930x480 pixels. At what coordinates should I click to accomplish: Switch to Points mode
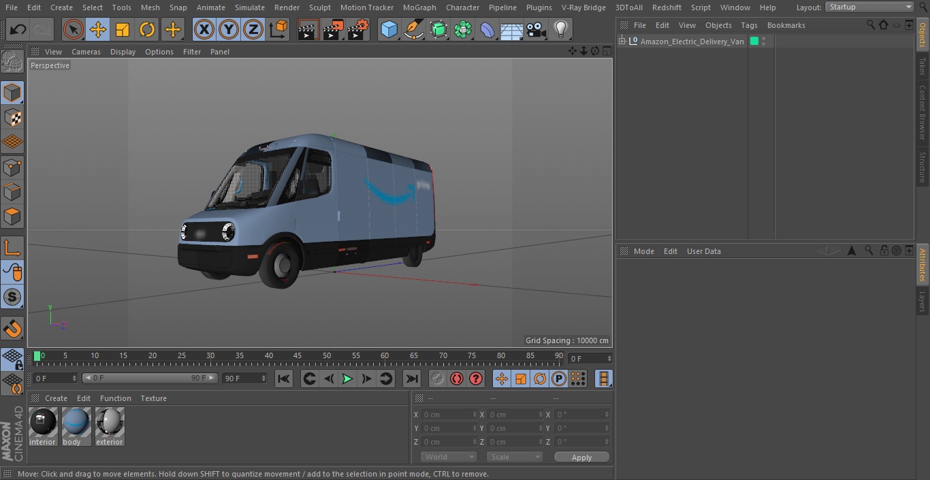pyautogui.click(x=12, y=167)
